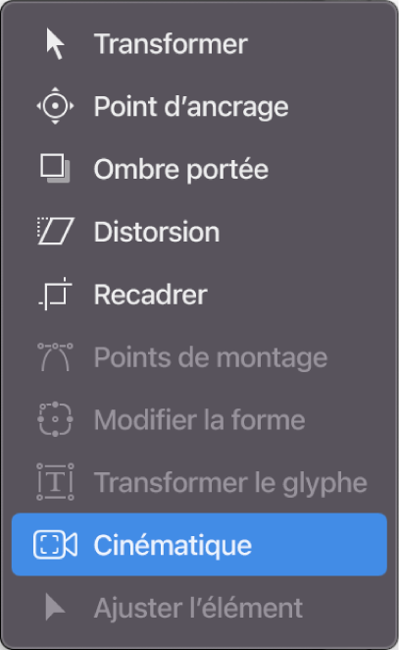Click the Transformer le glyphe label
The height and width of the screenshot is (650, 399).
click(x=230, y=483)
